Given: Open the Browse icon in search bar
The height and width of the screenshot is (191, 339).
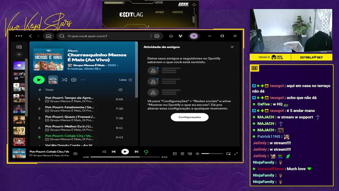Looking at the screenshot, I should coord(157,36).
